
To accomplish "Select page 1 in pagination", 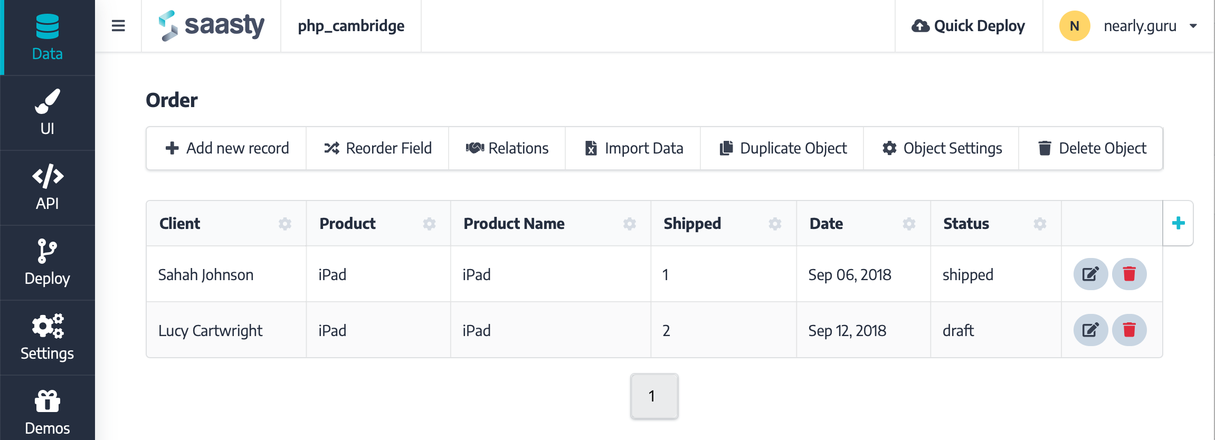I will 654,396.
